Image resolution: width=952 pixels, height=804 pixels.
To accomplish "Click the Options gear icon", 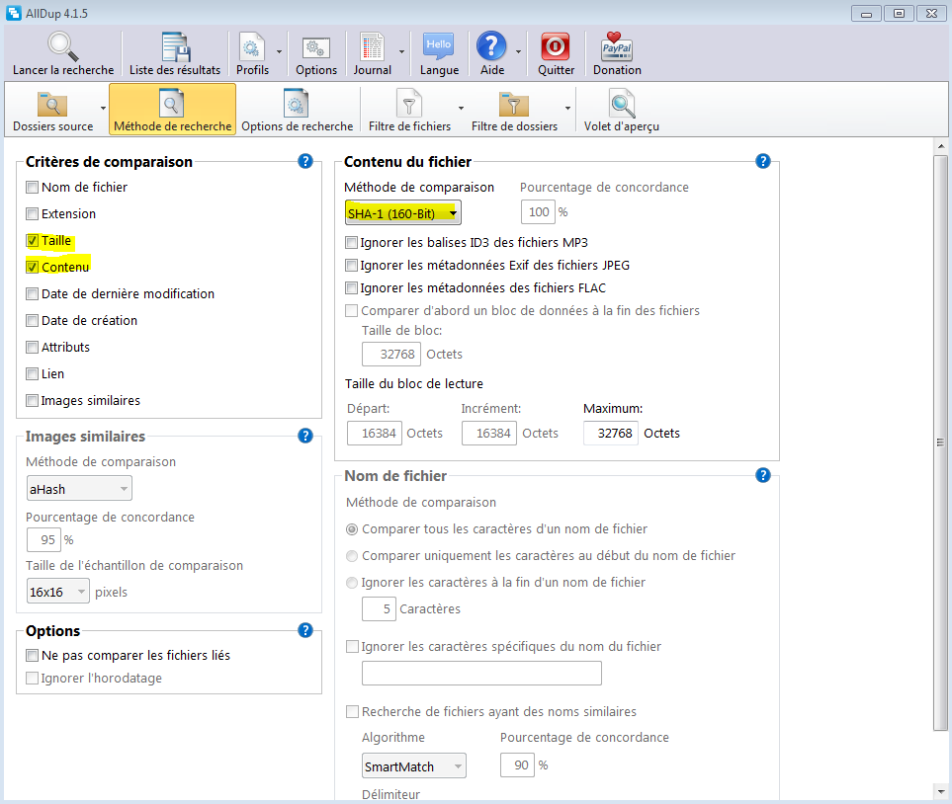I will coord(316,47).
